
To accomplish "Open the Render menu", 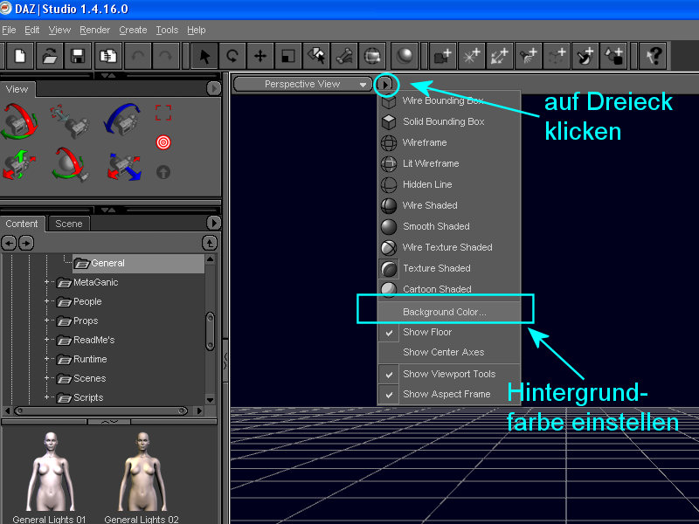I will pos(94,31).
